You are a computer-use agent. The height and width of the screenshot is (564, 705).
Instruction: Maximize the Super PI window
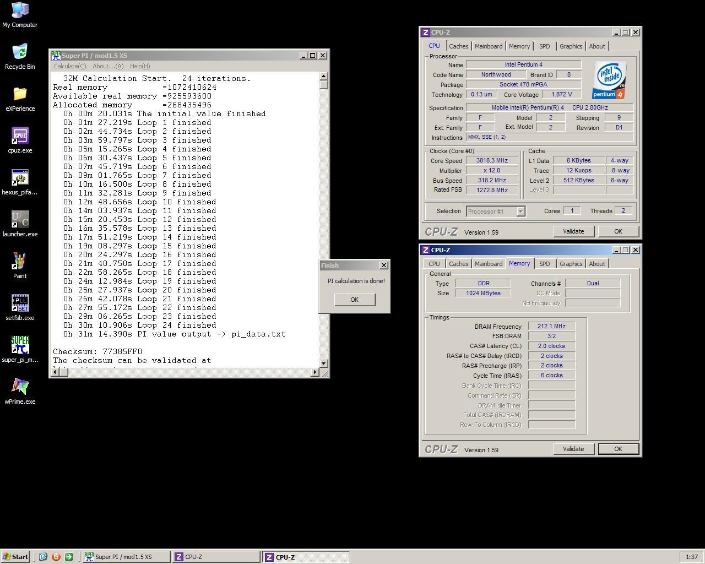pos(313,56)
